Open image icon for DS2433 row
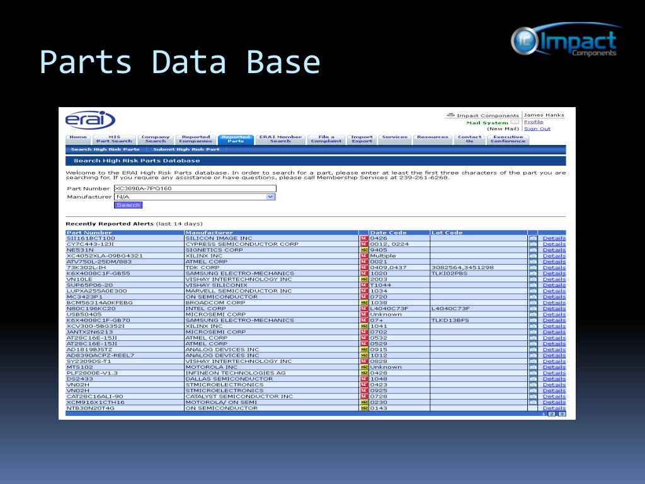 pyautogui.click(x=533, y=379)
